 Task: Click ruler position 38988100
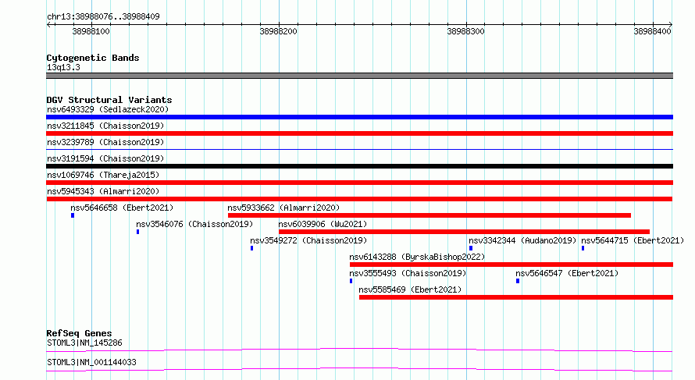click(91, 31)
